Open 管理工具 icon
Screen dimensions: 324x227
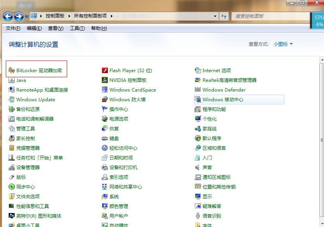click(12, 129)
